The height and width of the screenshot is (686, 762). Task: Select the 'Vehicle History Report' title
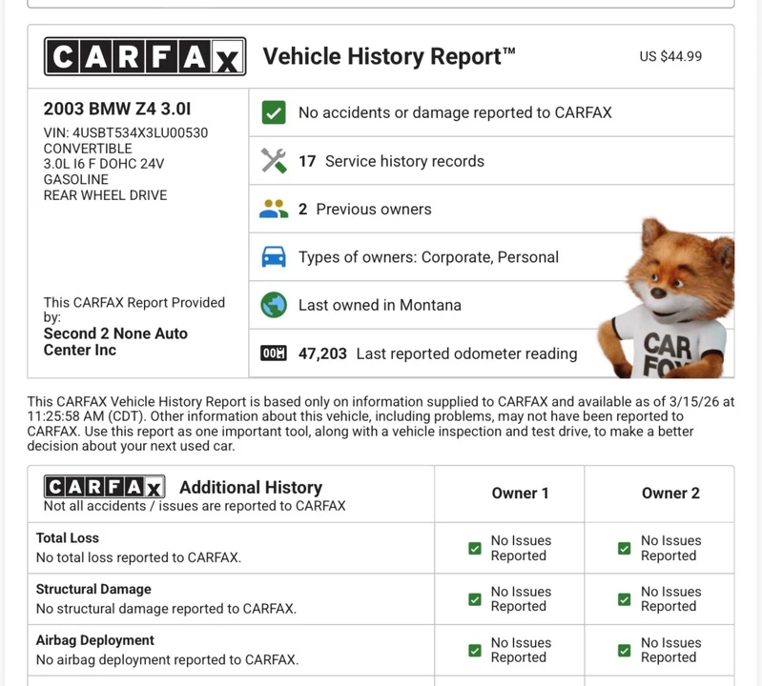click(x=389, y=56)
